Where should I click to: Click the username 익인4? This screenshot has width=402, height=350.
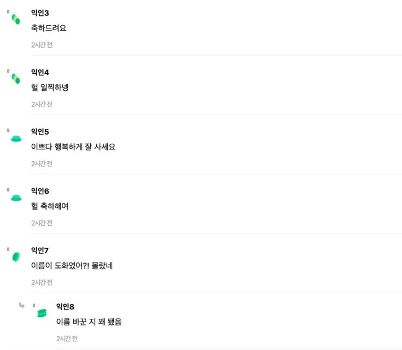click(x=40, y=72)
